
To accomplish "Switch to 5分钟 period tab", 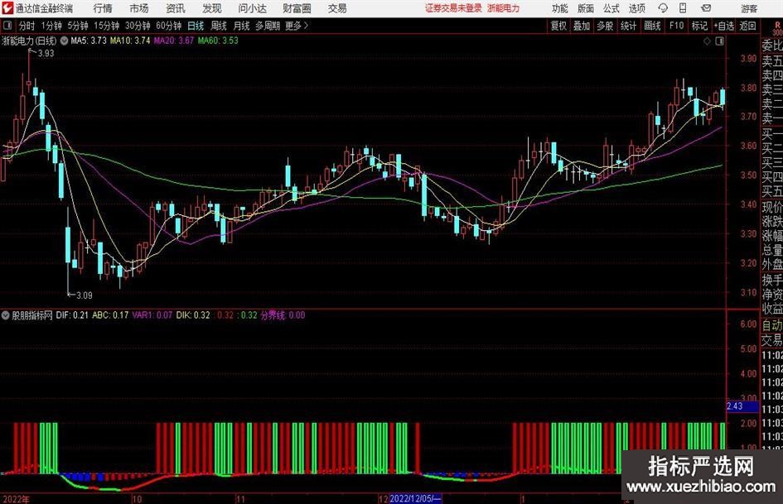I will (78, 26).
